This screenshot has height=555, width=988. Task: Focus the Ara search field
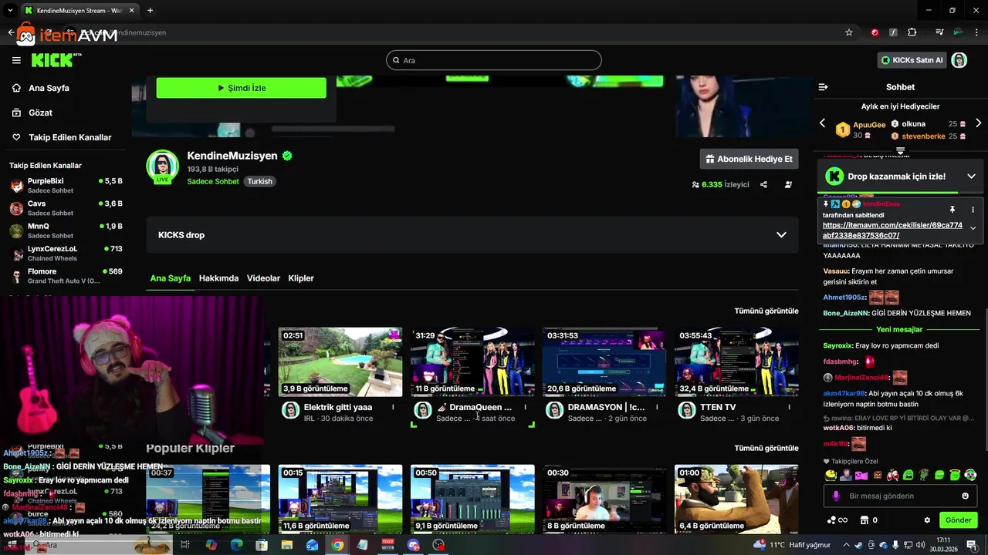[494, 60]
